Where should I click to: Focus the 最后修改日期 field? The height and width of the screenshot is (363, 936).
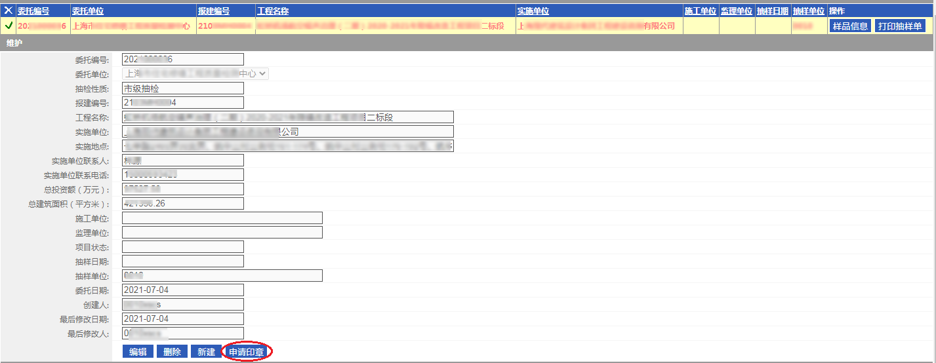point(183,319)
